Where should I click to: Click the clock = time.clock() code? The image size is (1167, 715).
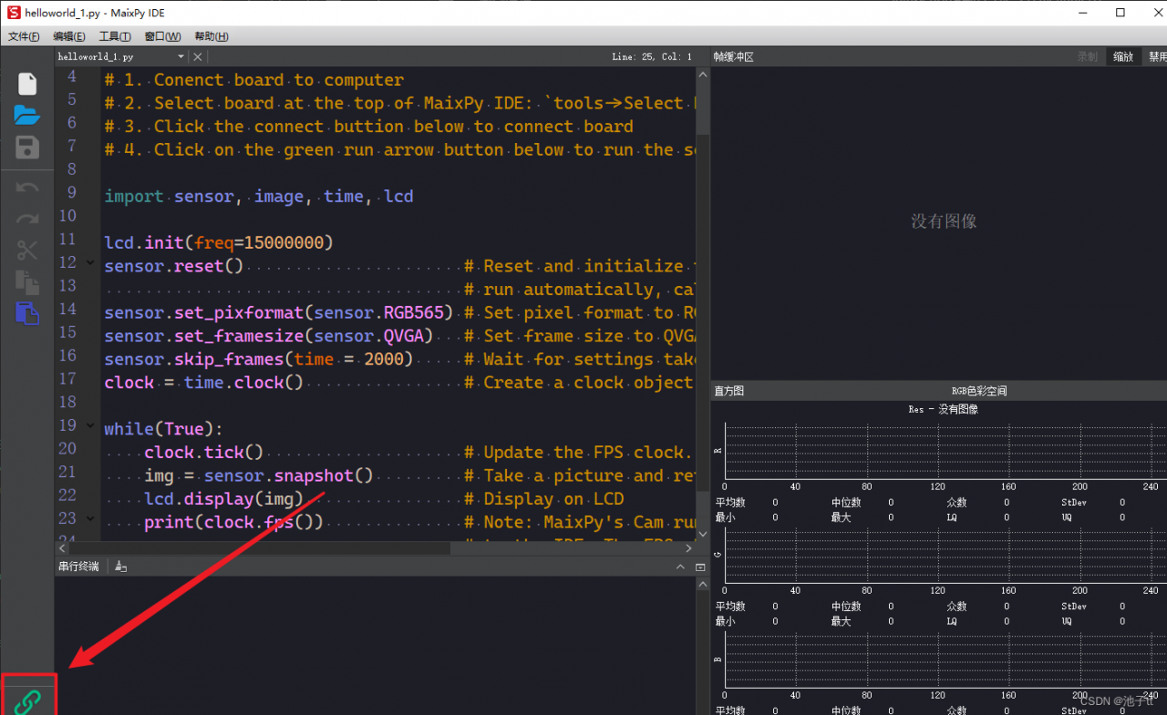(x=204, y=383)
